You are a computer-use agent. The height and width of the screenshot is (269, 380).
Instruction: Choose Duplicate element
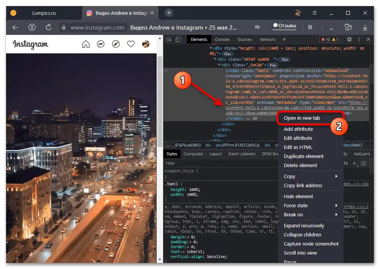point(303,156)
